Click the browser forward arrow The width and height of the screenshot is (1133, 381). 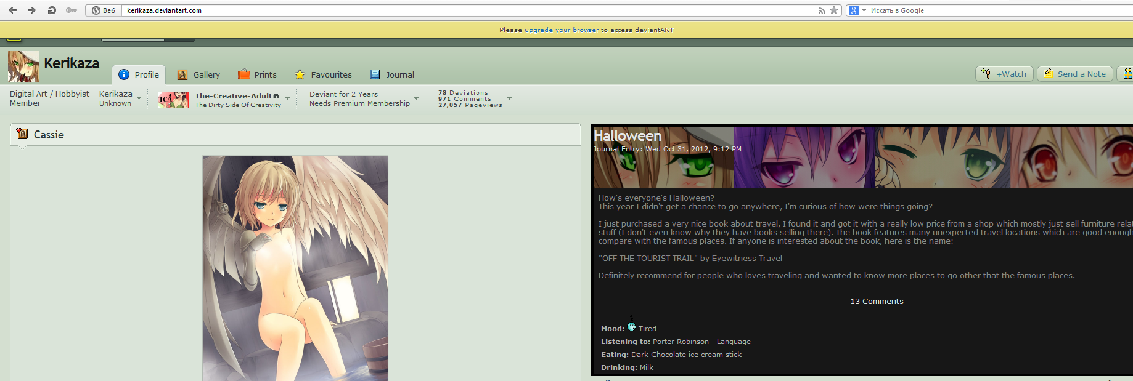click(x=32, y=10)
